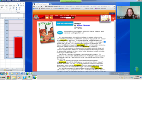The width and height of the screenshot is (142, 135).
Task: Click the Frindle breadcrumb link
Action: [67, 15]
